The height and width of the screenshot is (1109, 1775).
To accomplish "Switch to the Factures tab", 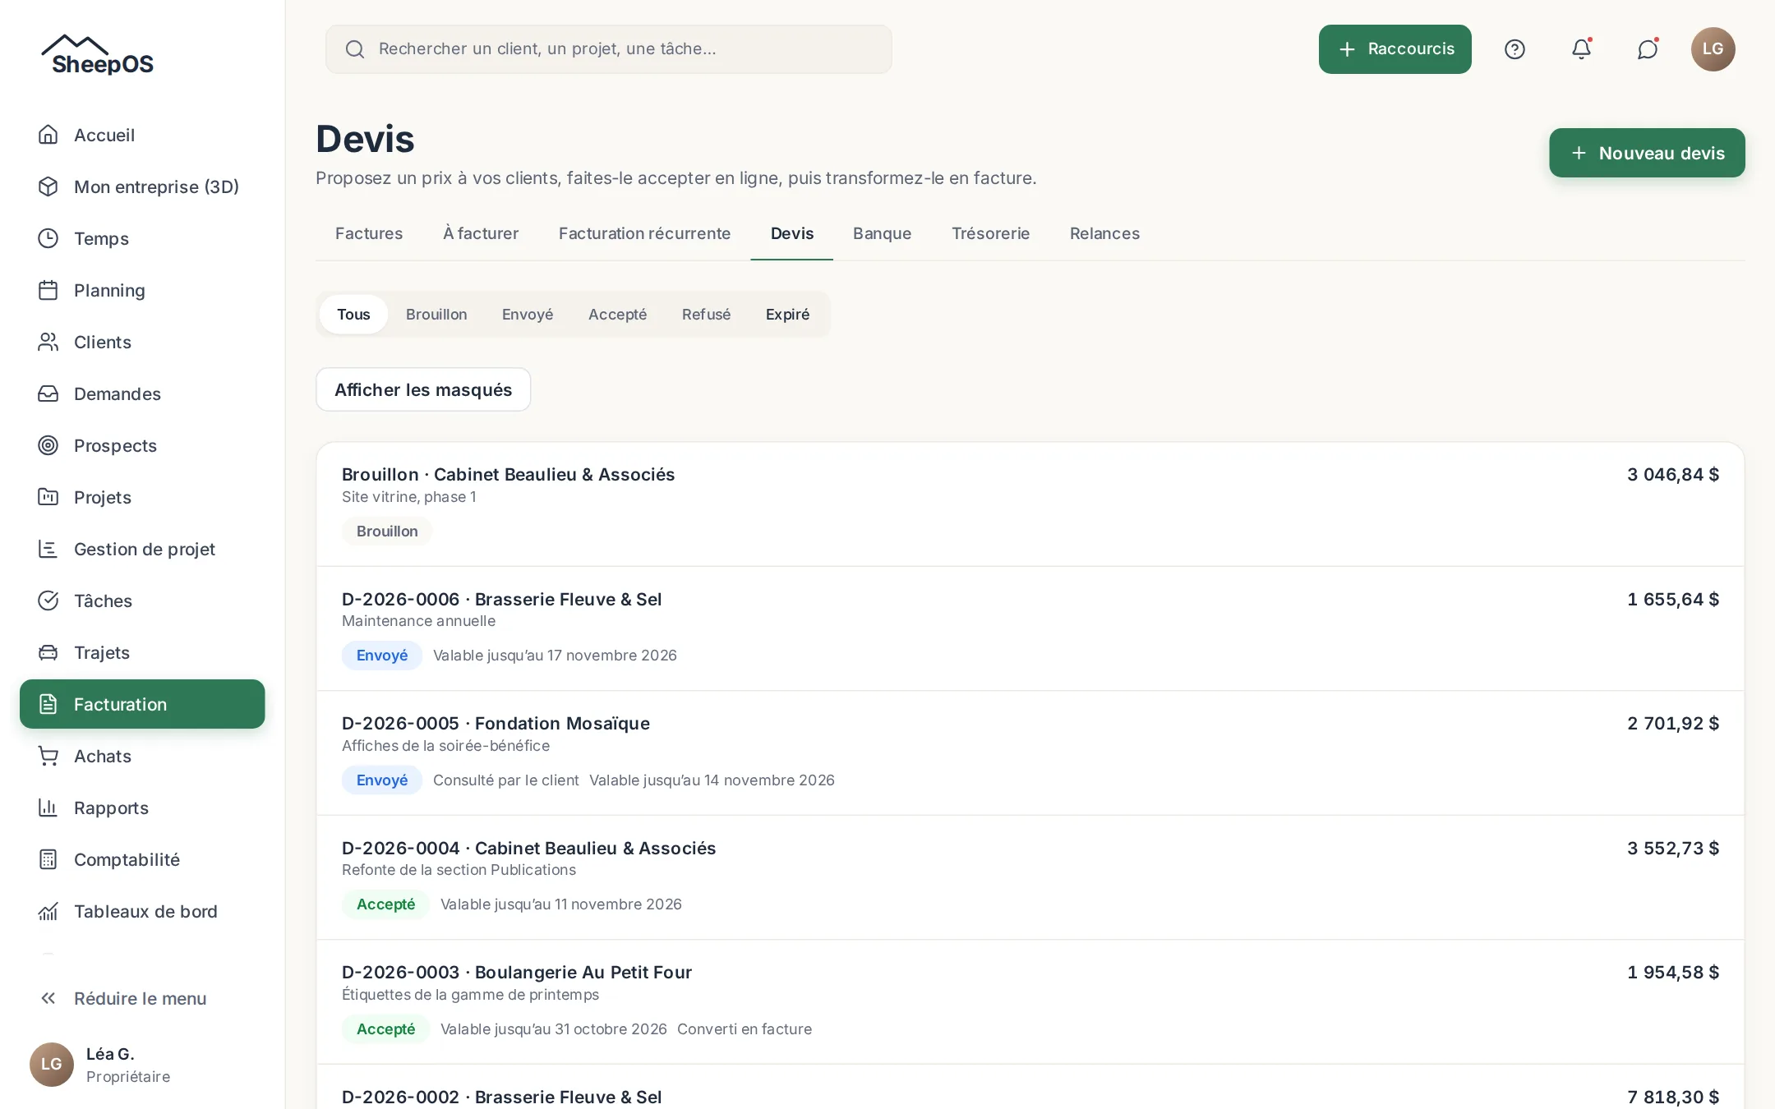I will click(x=369, y=234).
